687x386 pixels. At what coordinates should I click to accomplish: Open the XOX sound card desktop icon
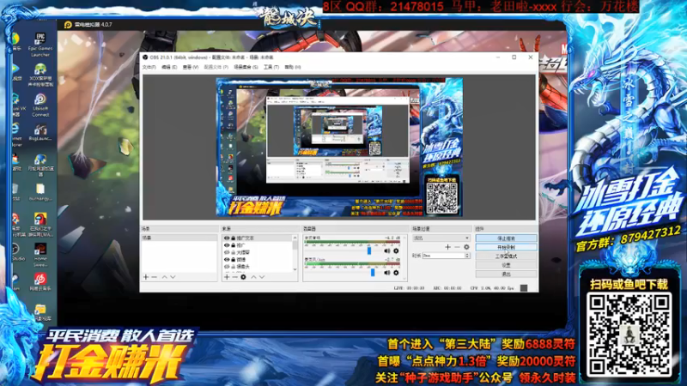pyautogui.click(x=40, y=75)
